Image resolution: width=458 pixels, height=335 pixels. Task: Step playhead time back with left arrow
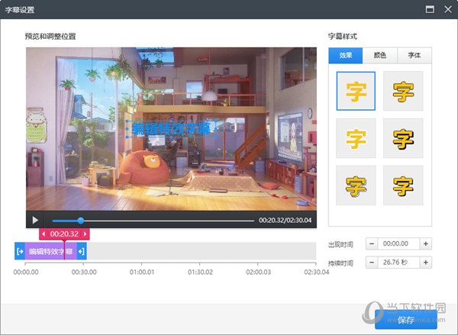[44, 234]
